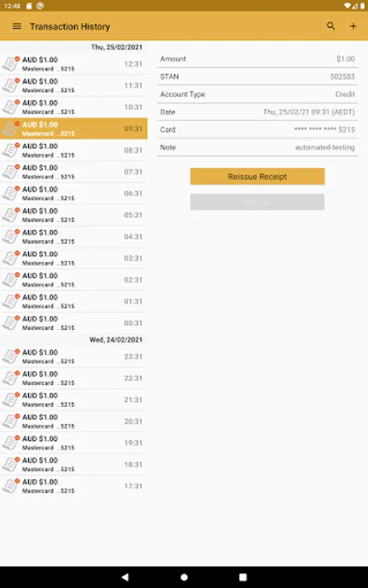Tap the plus icon for new transaction

tap(353, 26)
